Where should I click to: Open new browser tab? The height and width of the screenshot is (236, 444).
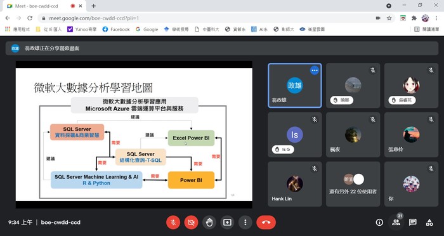[x=93, y=6]
